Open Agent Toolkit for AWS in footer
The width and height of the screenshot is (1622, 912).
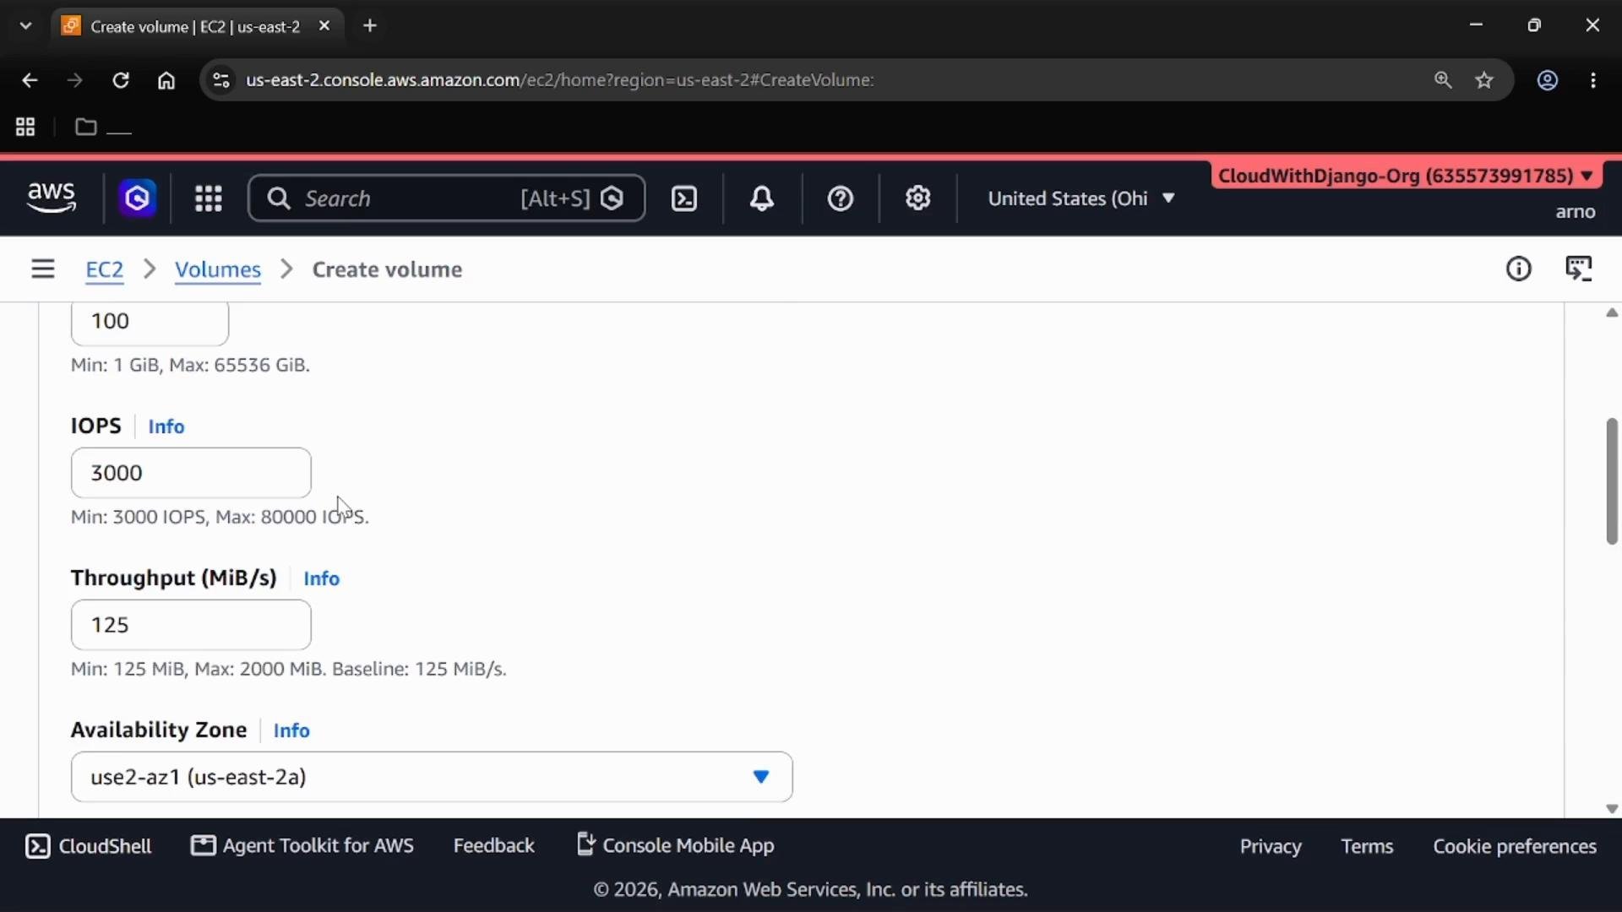tap(302, 846)
